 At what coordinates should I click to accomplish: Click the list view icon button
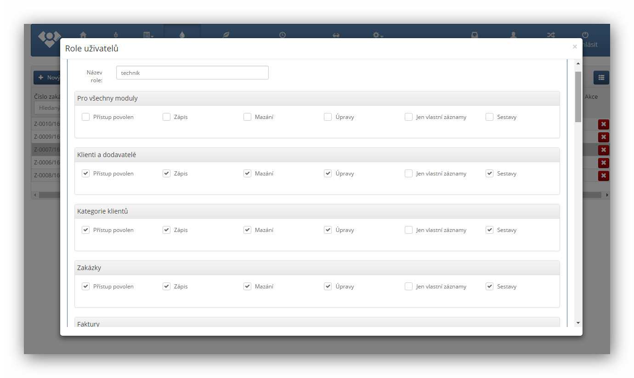[601, 78]
